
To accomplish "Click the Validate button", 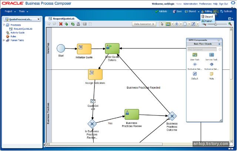I will pyautogui.click(x=161, y=12).
